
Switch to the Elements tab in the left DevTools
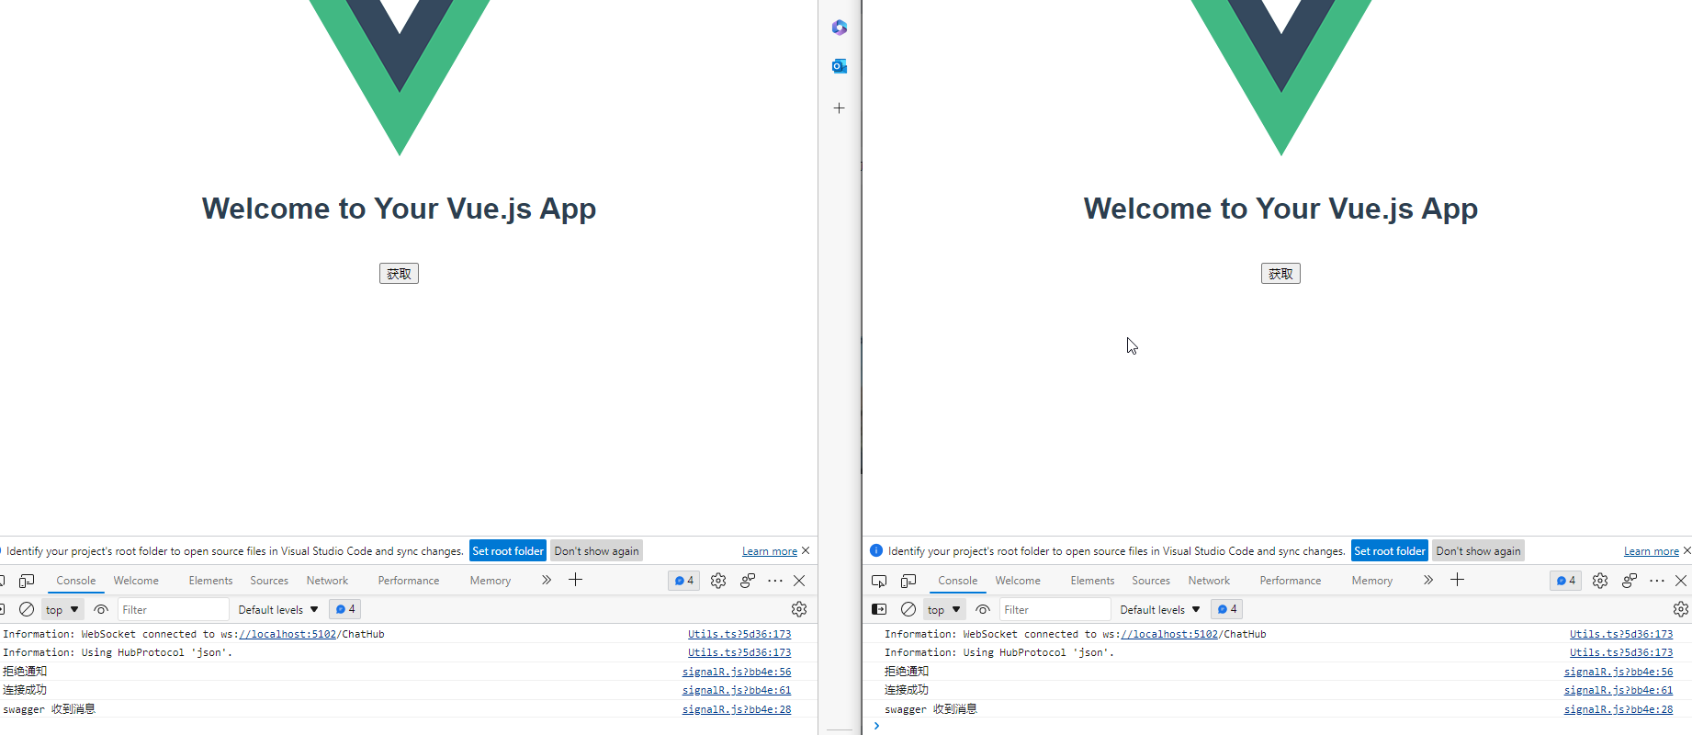[x=210, y=581]
